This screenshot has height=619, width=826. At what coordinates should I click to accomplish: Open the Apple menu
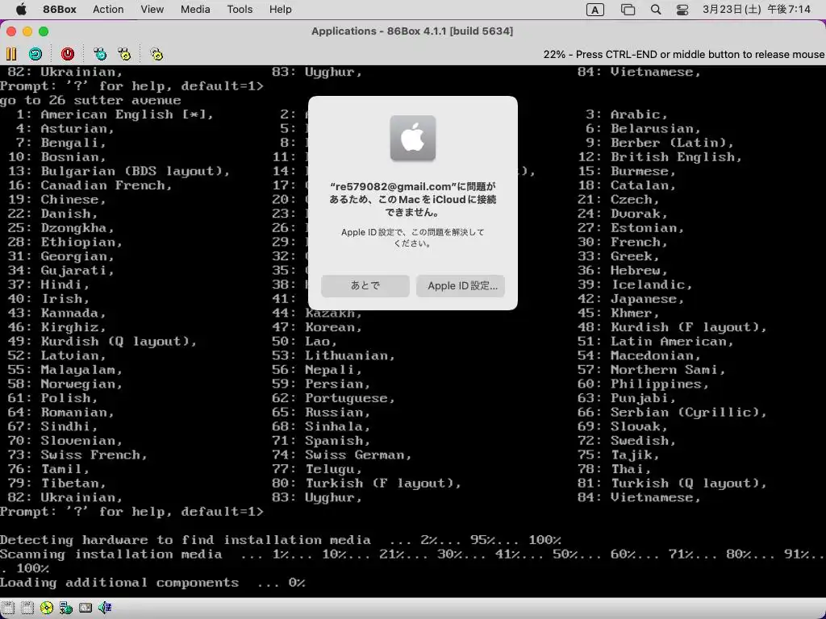[x=21, y=10]
